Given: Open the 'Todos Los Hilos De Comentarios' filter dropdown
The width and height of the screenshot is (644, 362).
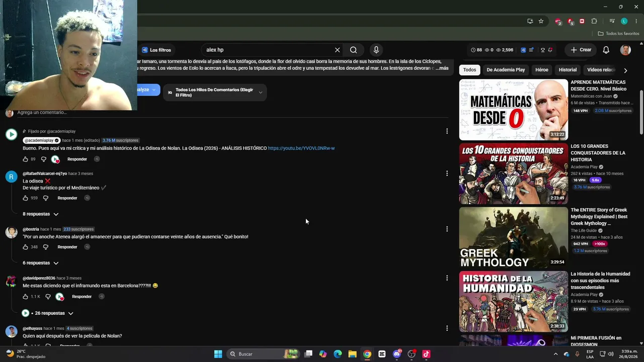Looking at the screenshot, I should pos(215,93).
